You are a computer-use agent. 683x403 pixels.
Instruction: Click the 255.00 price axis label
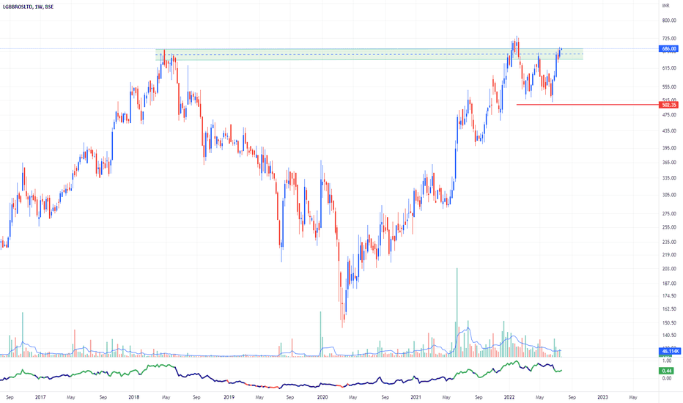(669, 227)
